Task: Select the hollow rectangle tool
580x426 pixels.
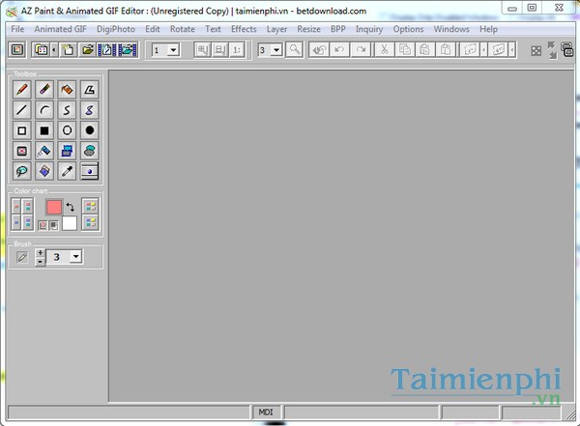Action: tap(22, 130)
